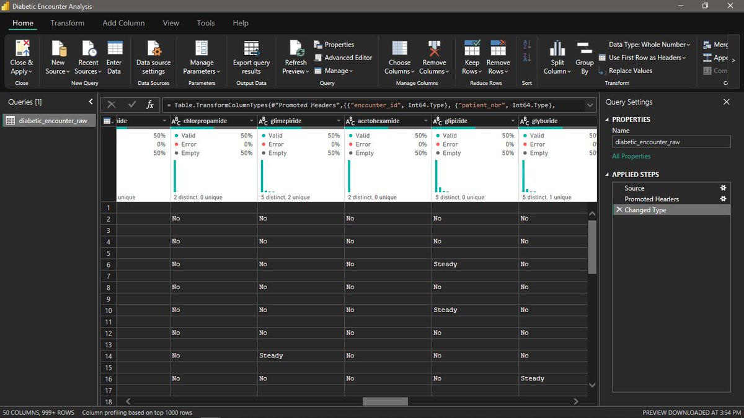This screenshot has height=418, width=744.
Task: Click the Append Queries icon
Action: (x=708, y=58)
